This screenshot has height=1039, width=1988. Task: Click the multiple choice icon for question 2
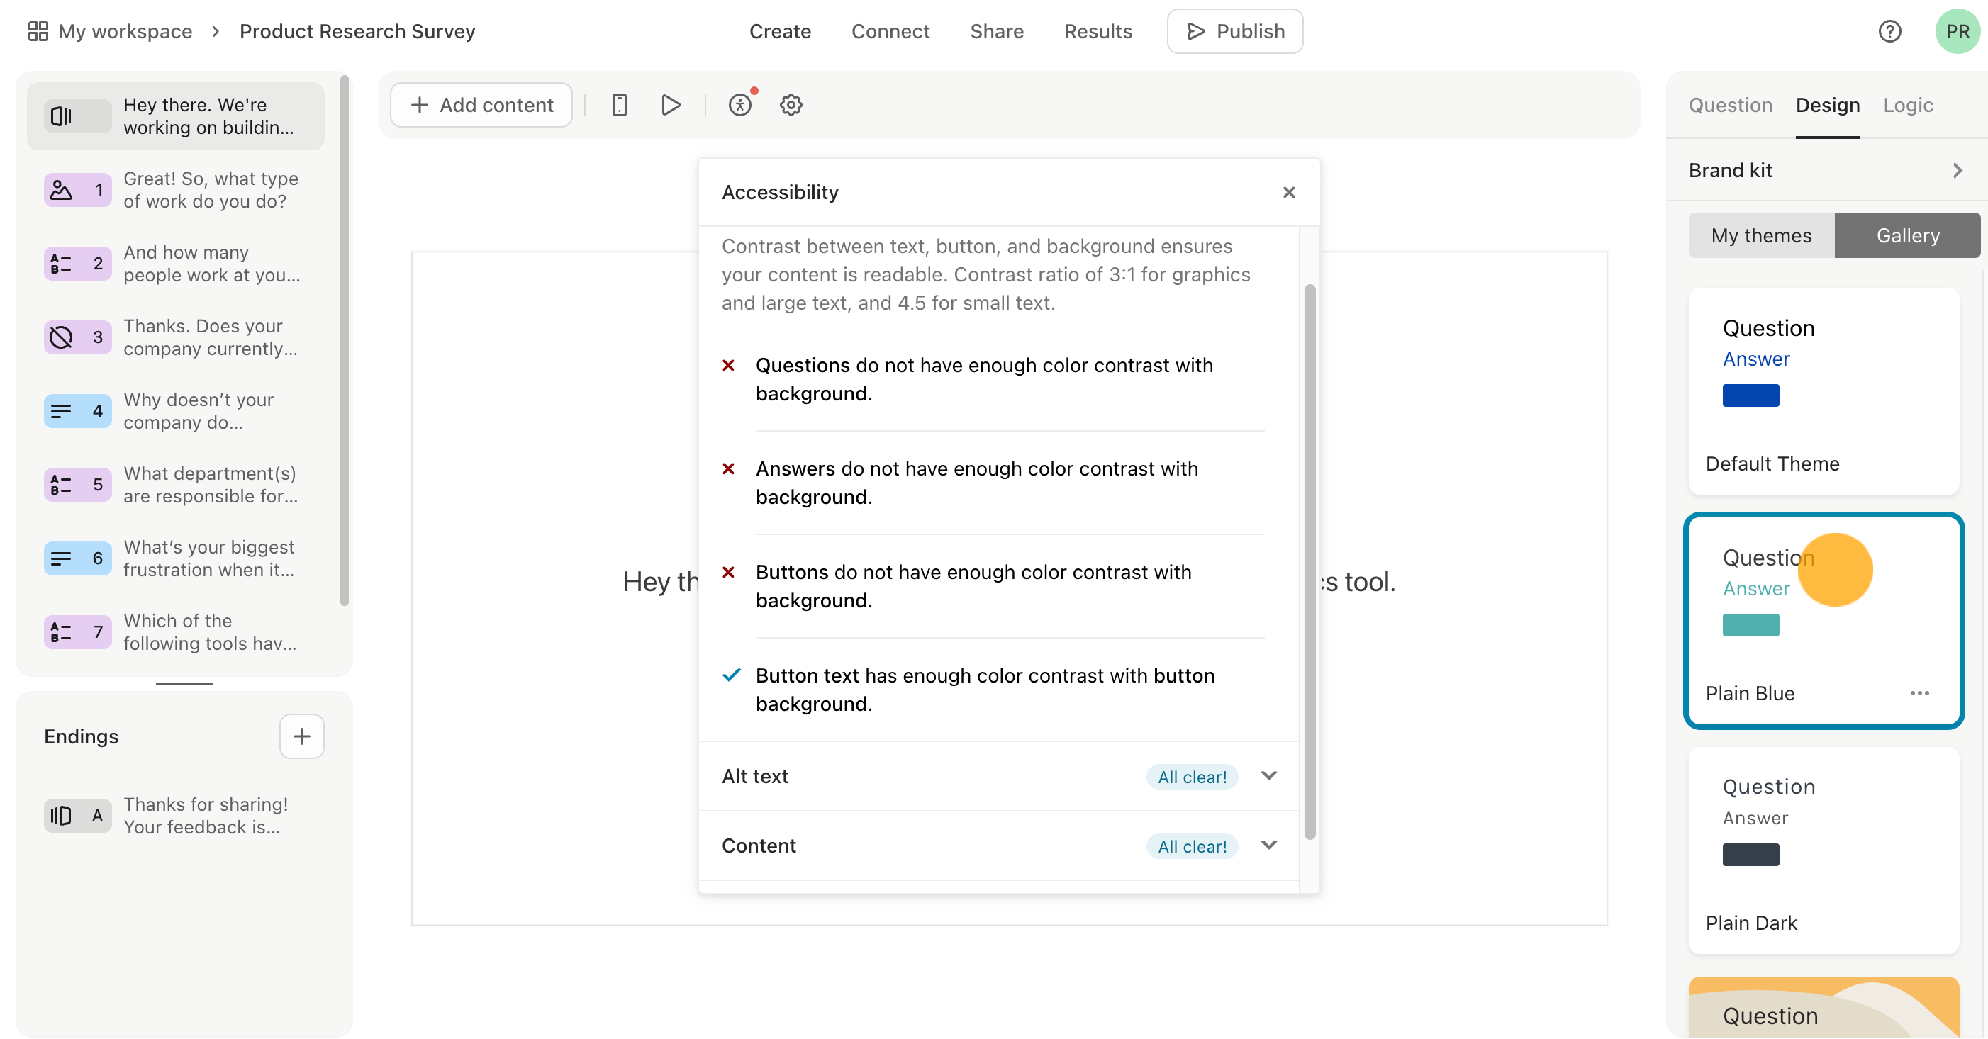coord(61,264)
